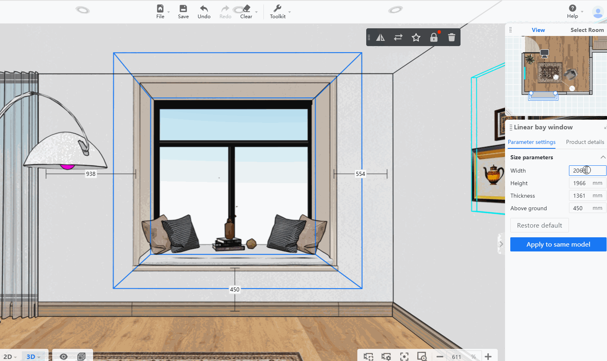This screenshot has height=361, width=607.
Task: Delete the bay window with trash icon
Action: pyautogui.click(x=452, y=38)
